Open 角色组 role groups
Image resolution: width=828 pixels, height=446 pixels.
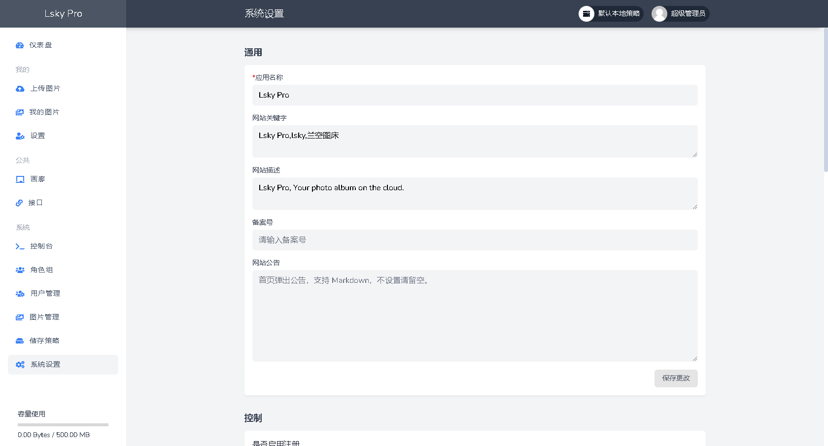coord(63,270)
